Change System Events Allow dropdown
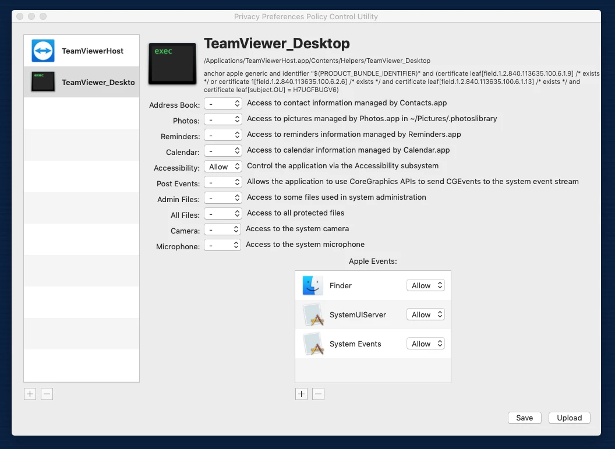The image size is (615, 449). tap(426, 344)
